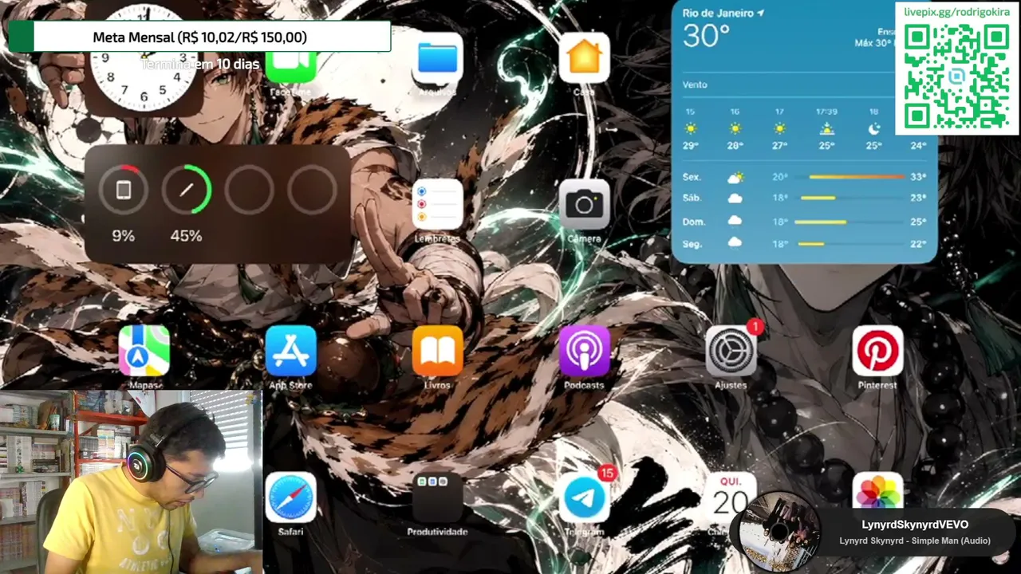Screen dimensions: 1021x574
Task: Click the Meta Mensal goal bar
Action: [199, 37]
